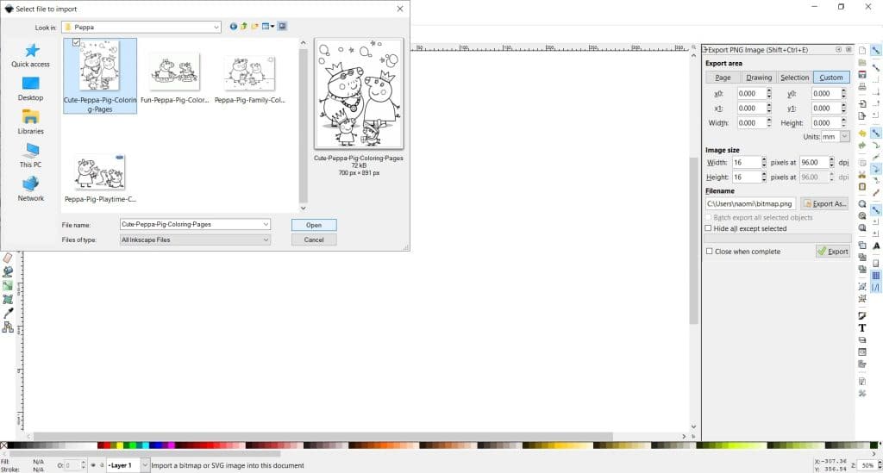Toggle the preview pane button in the file dialog
Image resolution: width=883 pixels, height=473 pixels.
click(282, 27)
